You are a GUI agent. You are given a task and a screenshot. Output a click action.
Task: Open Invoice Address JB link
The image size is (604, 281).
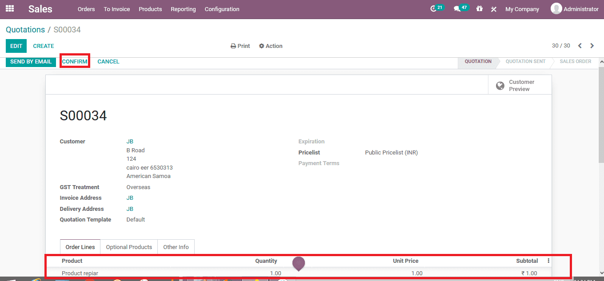pyautogui.click(x=130, y=198)
